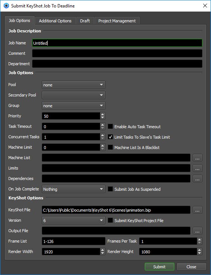Click the Submit button

tap(160, 266)
